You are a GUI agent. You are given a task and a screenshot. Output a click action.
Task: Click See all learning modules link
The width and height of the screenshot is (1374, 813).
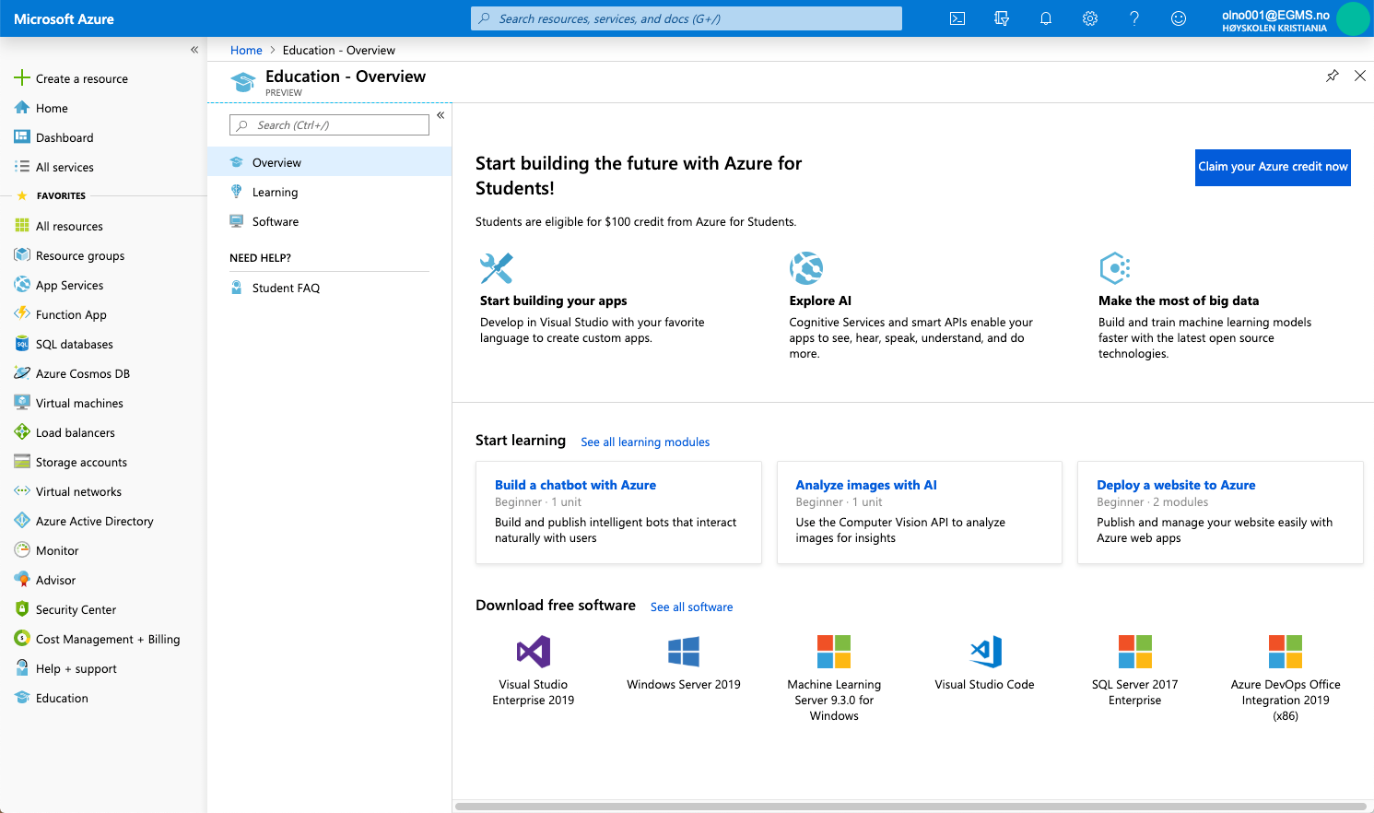click(645, 442)
